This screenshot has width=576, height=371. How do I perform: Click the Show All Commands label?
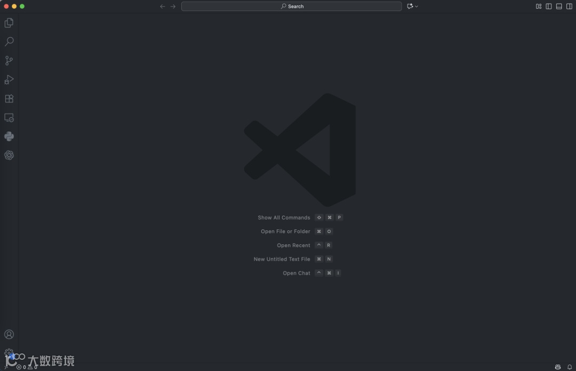(284, 217)
